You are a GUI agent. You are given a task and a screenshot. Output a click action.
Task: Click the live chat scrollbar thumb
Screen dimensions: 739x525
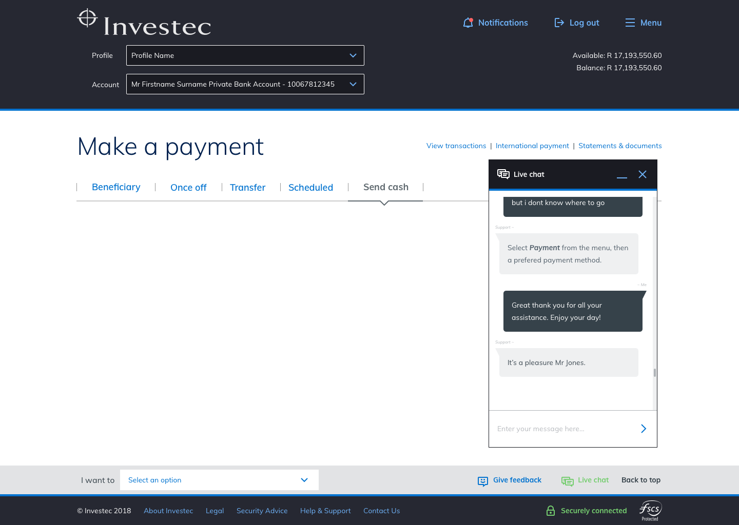coord(655,373)
